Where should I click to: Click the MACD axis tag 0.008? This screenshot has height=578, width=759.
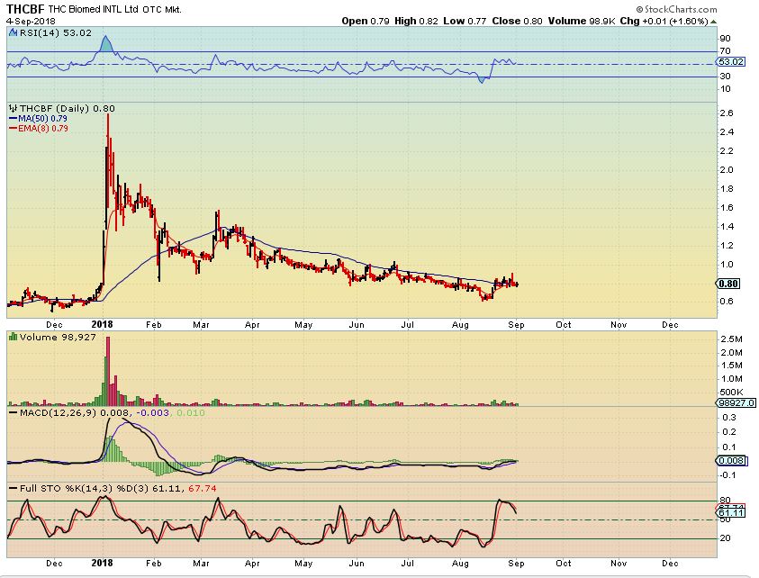(731, 460)
